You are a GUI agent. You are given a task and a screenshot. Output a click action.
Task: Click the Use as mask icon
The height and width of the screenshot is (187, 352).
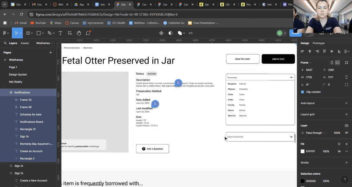pos(170,33)
